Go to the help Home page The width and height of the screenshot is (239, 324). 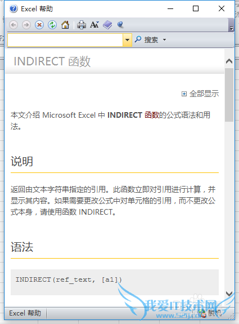[65, 25]
